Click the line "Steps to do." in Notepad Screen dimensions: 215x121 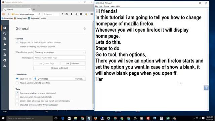(x=108, y=48)
